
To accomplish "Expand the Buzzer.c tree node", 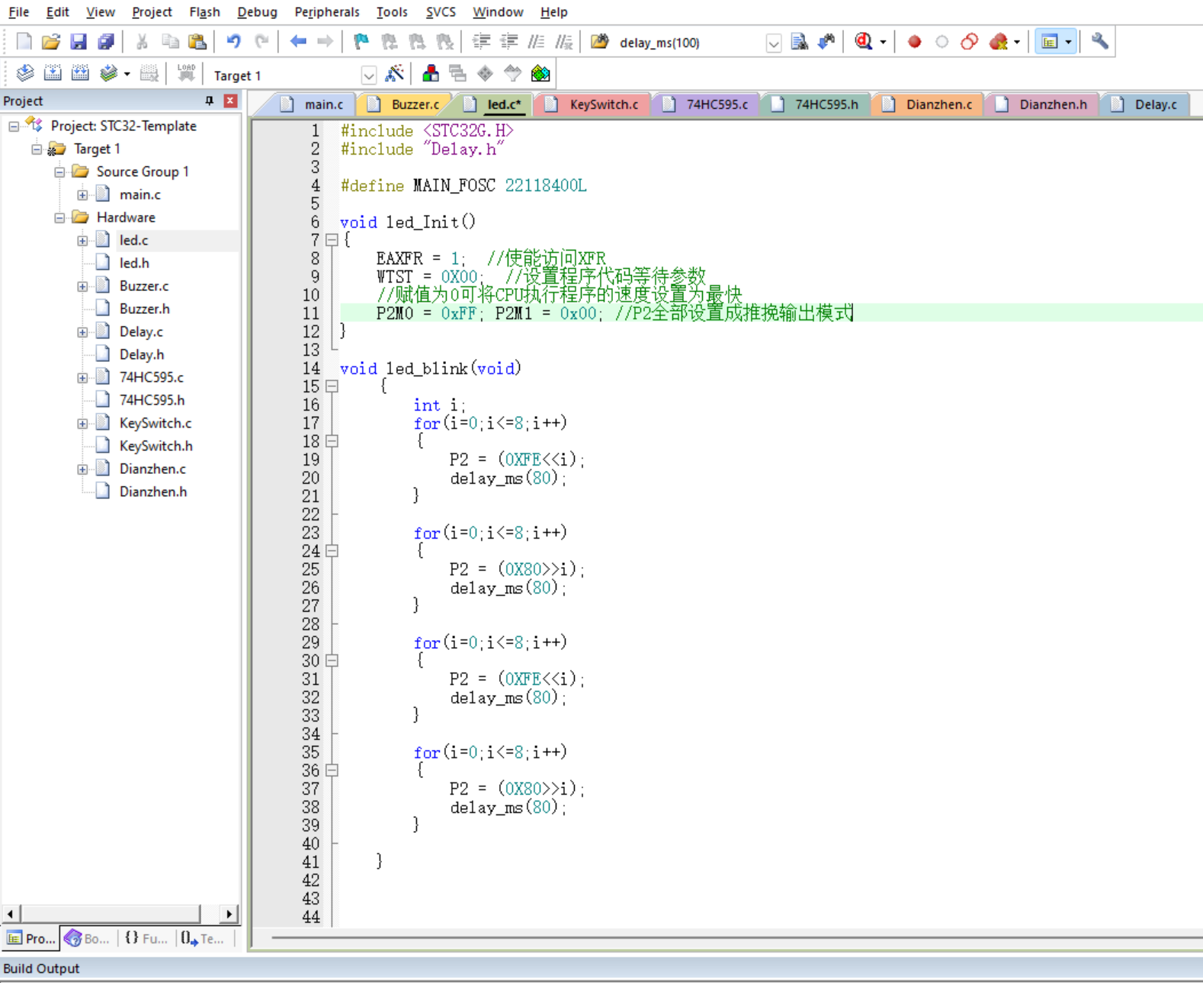I will (82, 287).
